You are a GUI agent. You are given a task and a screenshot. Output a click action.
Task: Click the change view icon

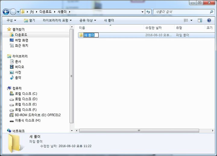pos(186,20)
